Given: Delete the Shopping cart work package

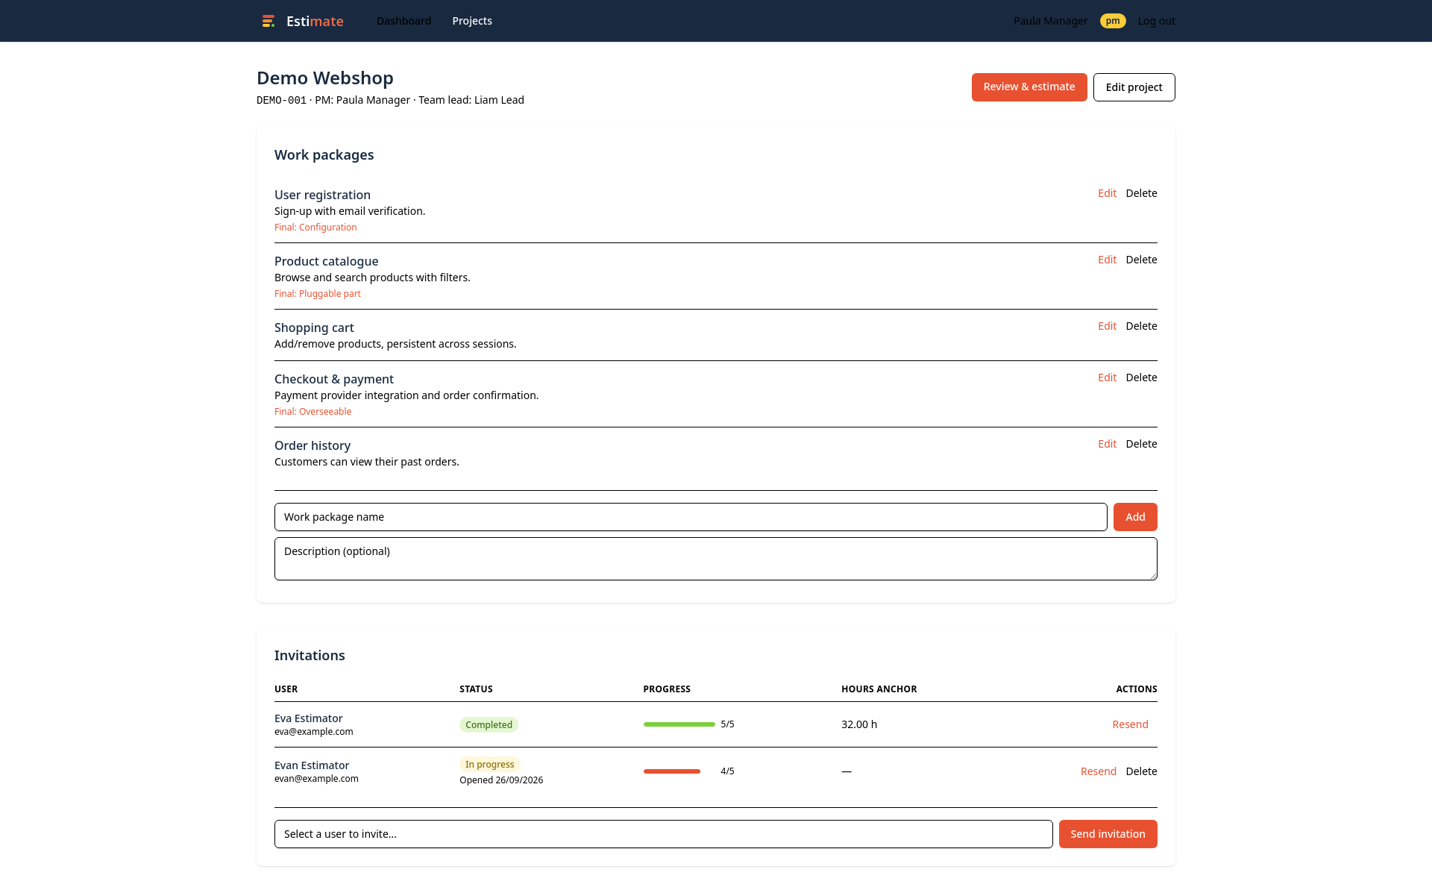Looking at the screenshot, I should point(1141,326).
